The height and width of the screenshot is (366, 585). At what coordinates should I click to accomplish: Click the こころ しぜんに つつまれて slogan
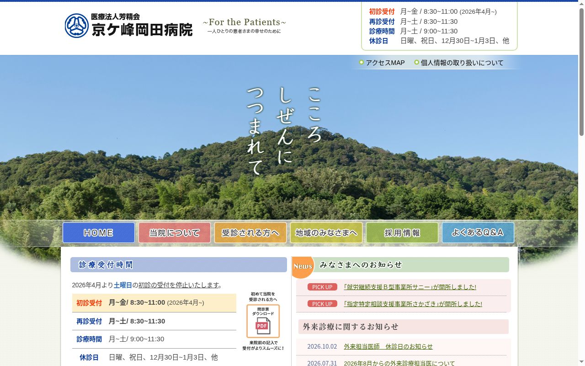284,130
